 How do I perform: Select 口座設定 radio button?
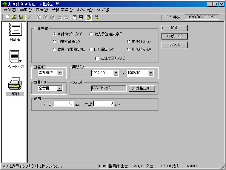tap(91, 50)
